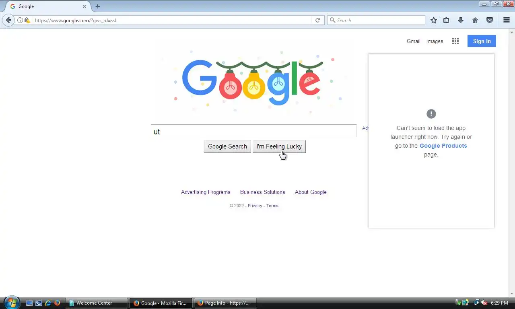Go to the Firefox home page icon
Screen dimensions: 515x309
point(475,20)
